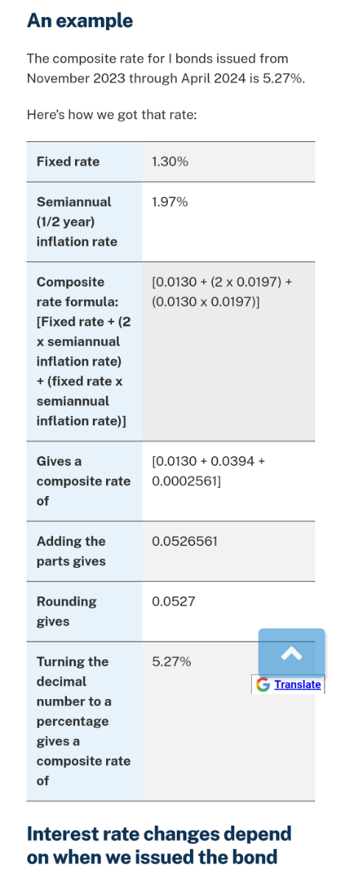Click the "Here's how we got that rate" text
This screenshot has height=883, width=341.
[x=111, y=115]
